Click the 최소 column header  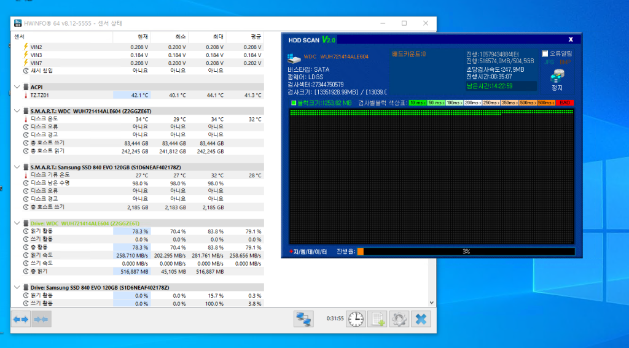click(x=170, y=37)
